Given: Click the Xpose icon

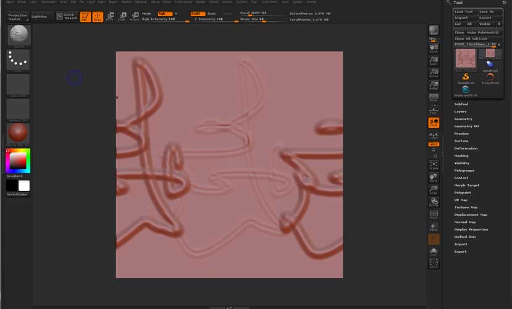Looking at the screenshot, I should (x=434, y=264).
